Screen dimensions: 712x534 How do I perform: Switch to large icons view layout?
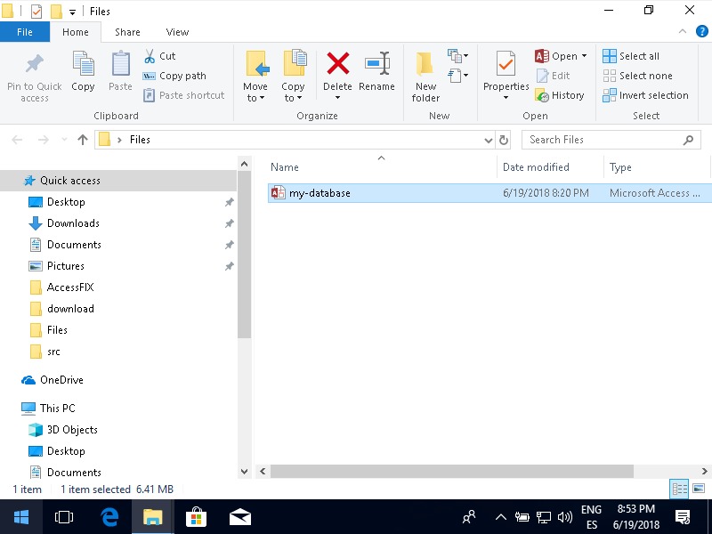(699, 489)
